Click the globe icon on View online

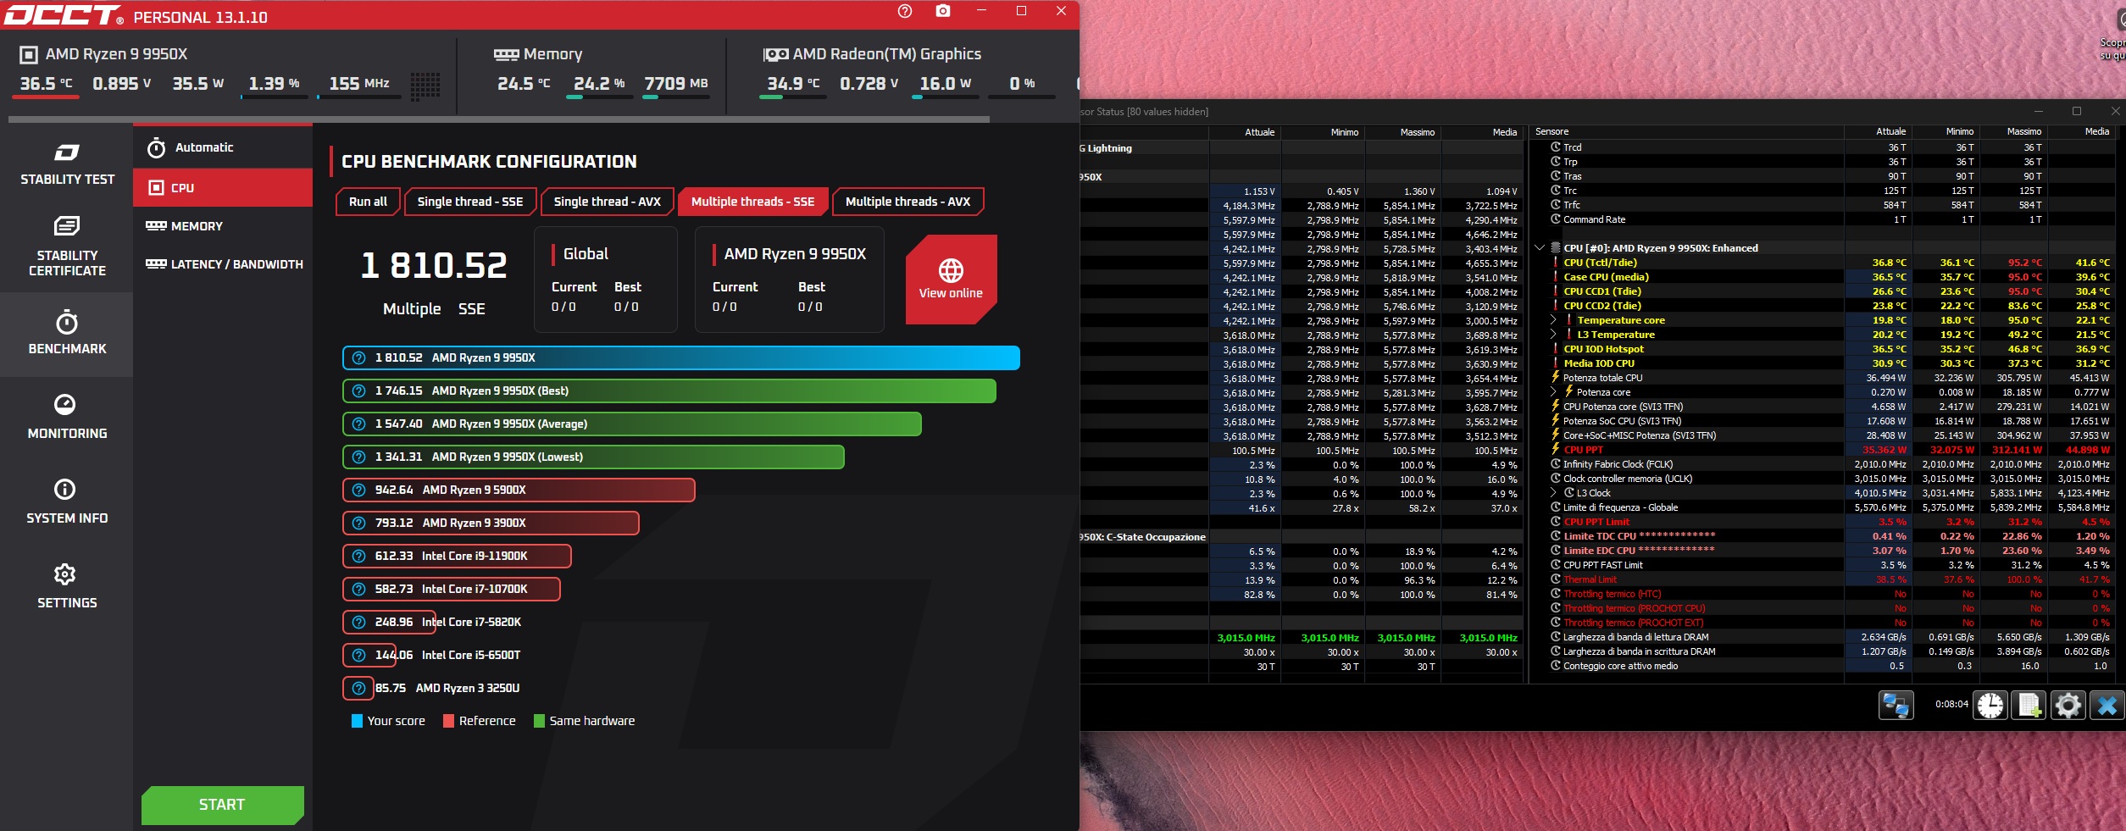(x=951, y=270)
